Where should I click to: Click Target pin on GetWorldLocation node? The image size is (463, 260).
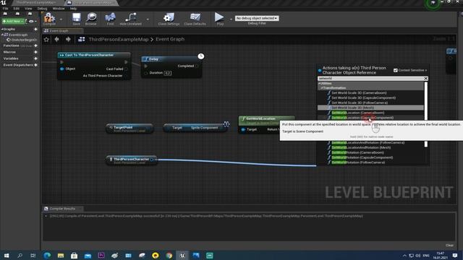tap(243, 130)
